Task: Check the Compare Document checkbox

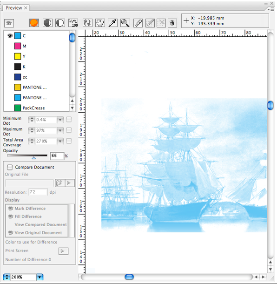Action: (10, 167)
